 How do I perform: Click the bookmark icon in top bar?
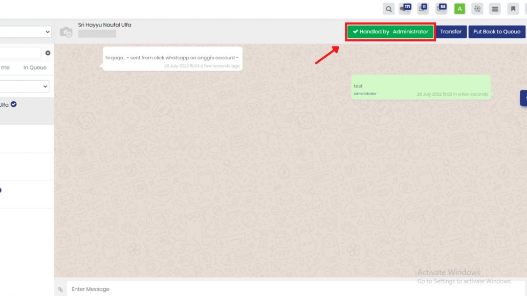point(513,9)
